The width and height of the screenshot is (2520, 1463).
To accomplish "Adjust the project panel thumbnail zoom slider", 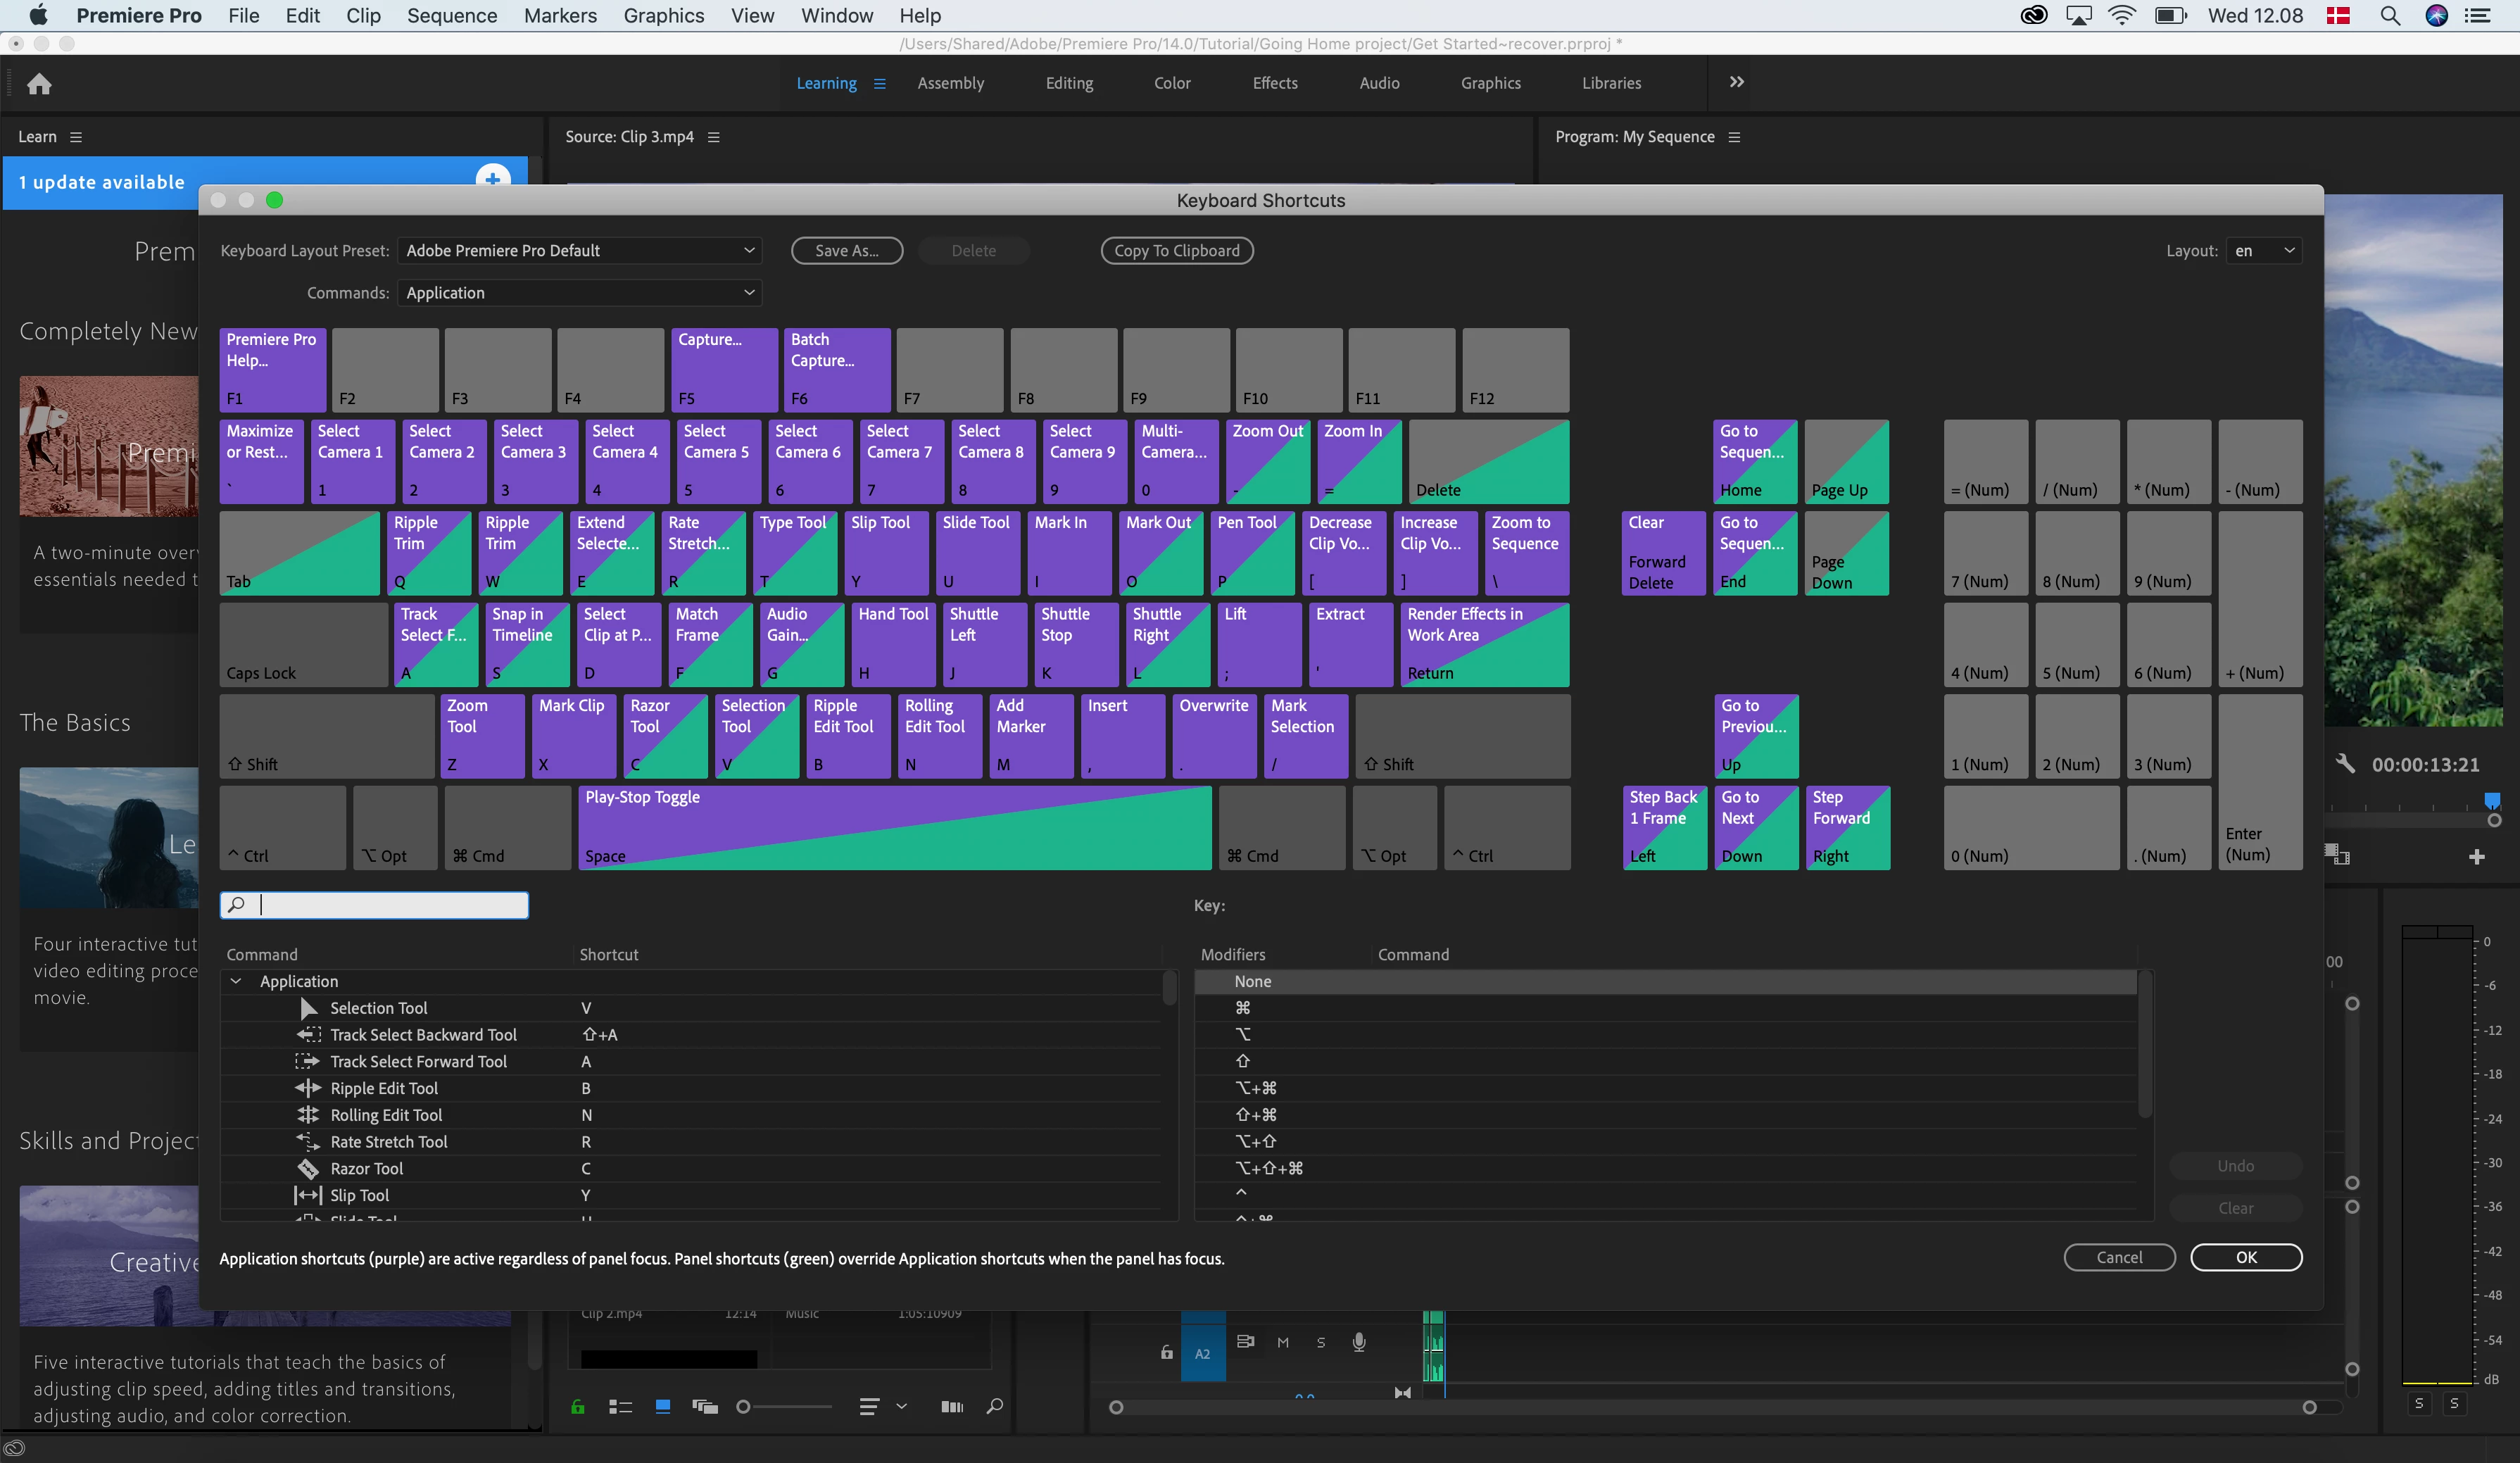I will pos(743,1407).
